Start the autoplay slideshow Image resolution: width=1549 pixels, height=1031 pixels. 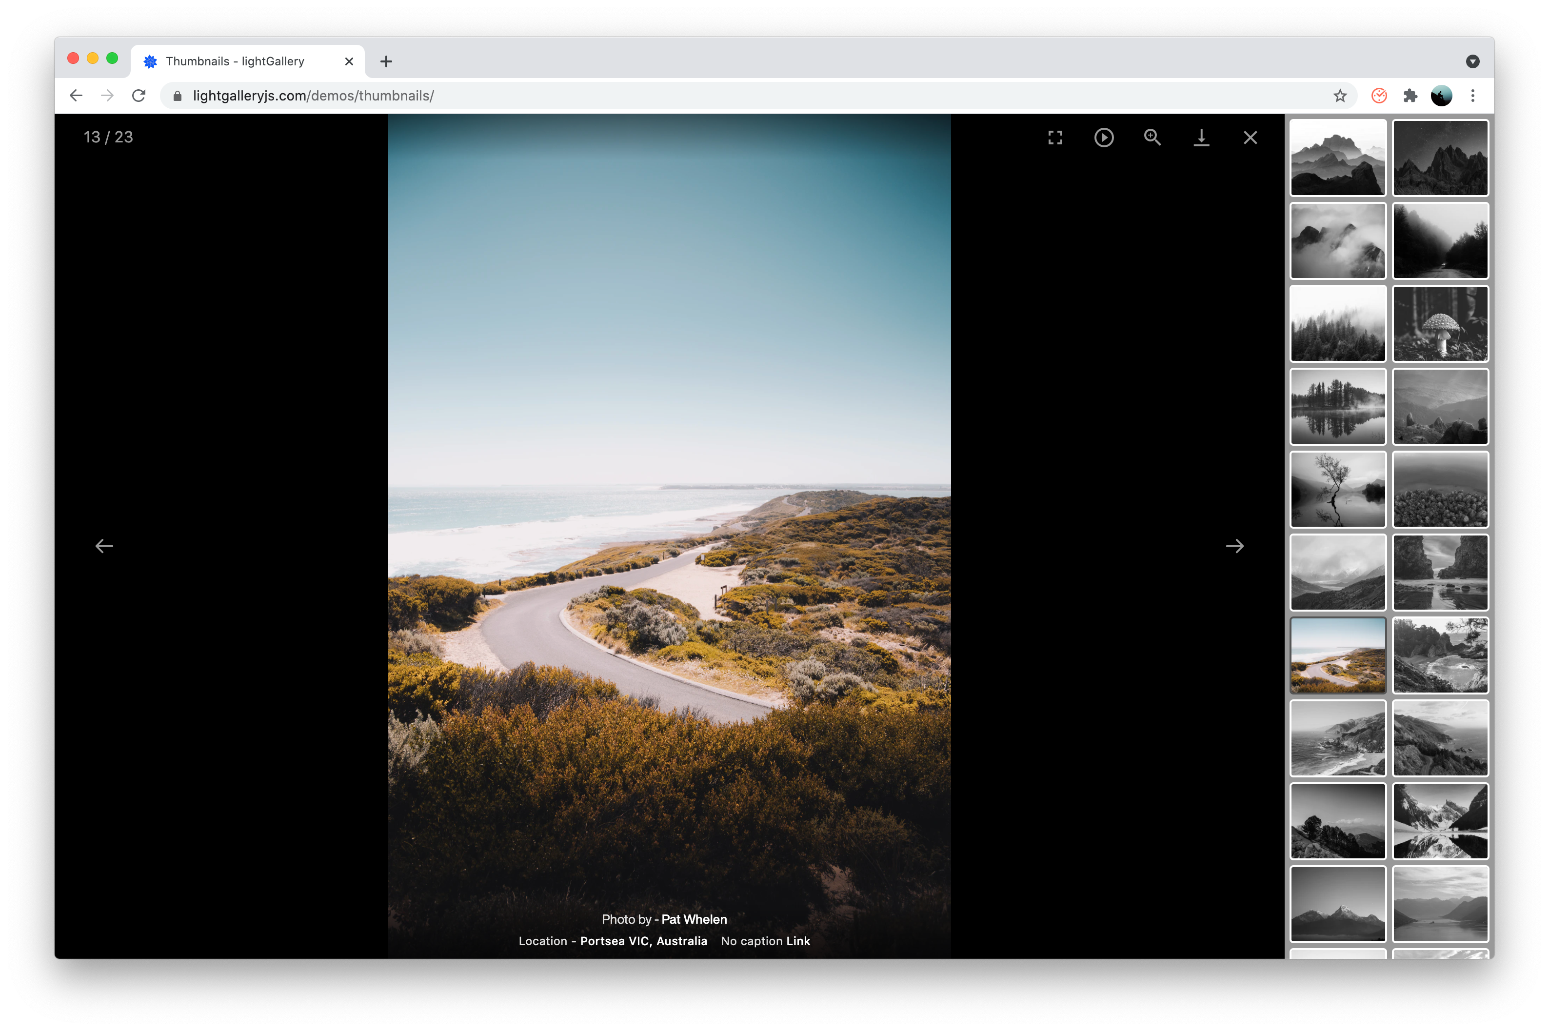[x=1103, y=138]
